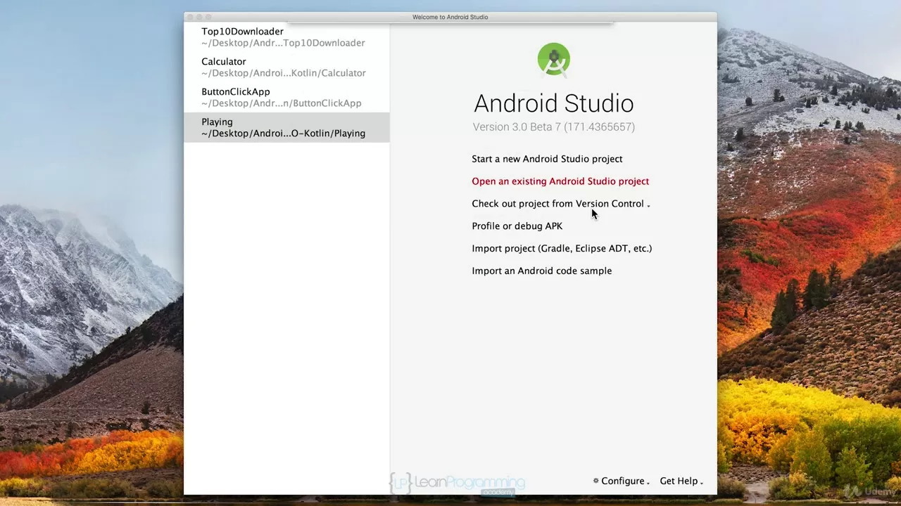The height and width of the screenshot is (506, 901).
Task: Click the Android Studio logo icon
Action: point(554,60)
